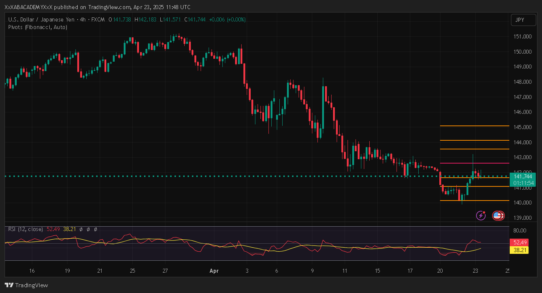Click the TradingView logo at bottom left
This screenshot has width=542, height=293.
26,285
